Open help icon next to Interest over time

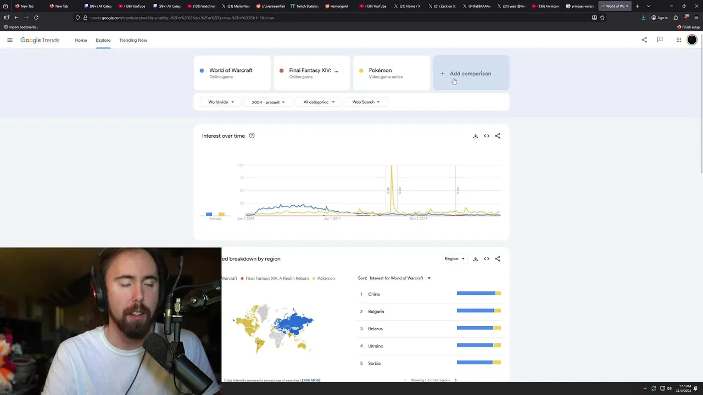(x=252, y=136)
